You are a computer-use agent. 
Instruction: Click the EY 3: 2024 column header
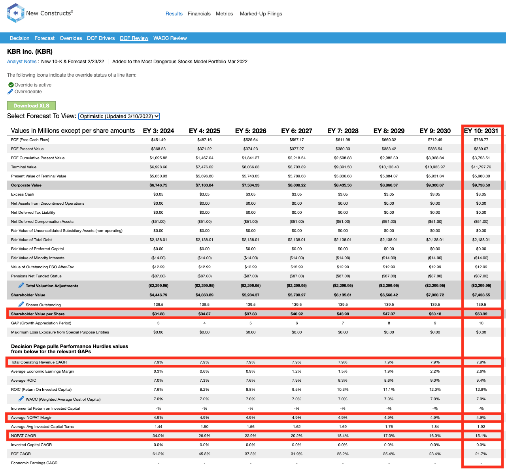[x=159, y=131]
